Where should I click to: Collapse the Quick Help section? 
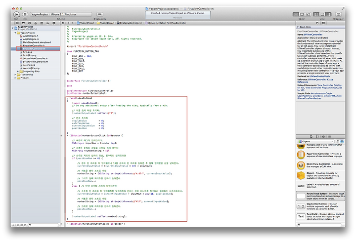click(x=298, y=27)
